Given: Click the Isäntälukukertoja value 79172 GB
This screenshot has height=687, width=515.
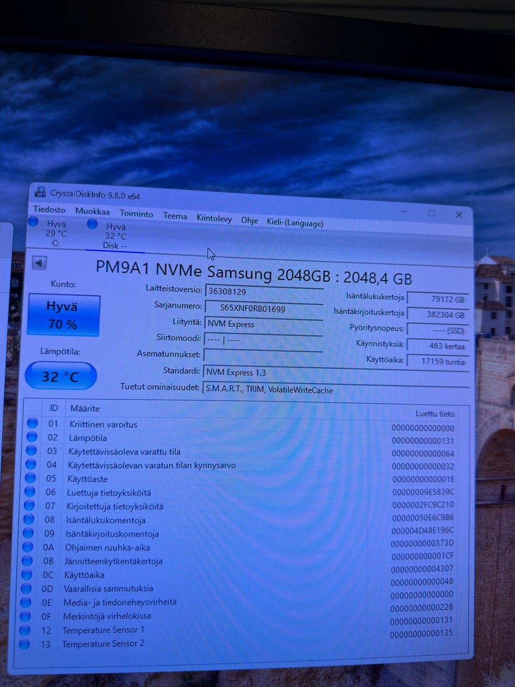Looking at the screenshot, I should pos(437,299).
